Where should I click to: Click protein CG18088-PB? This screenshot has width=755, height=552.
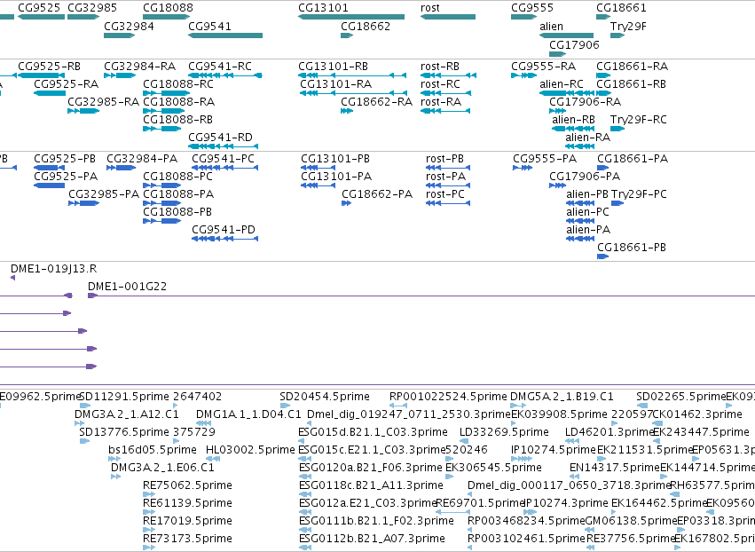[x=161, y=222]
